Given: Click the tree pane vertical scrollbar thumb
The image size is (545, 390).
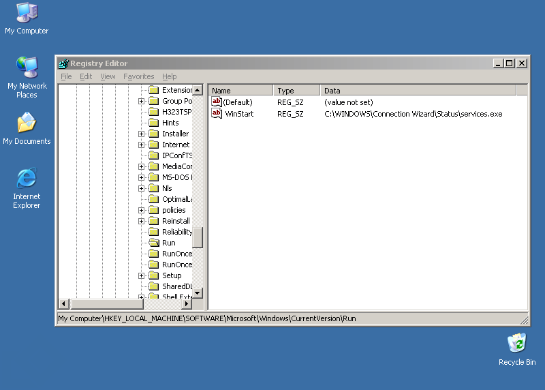Looking at the screenshot, I should coord(198,238).
